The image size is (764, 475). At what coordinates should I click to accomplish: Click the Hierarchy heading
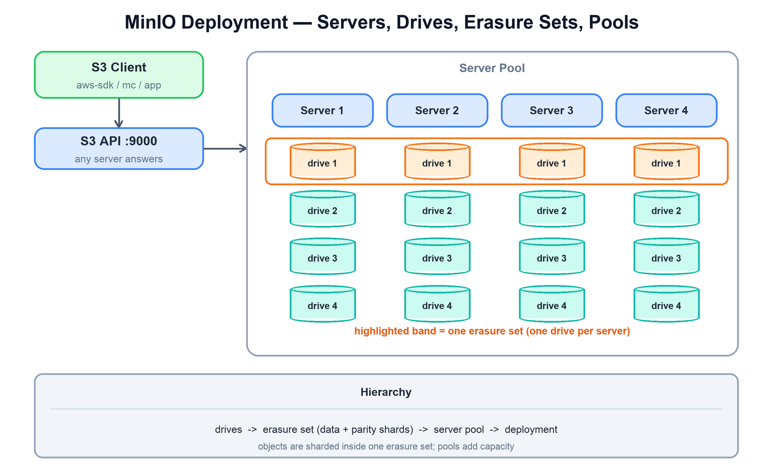(x=386, y=392)
